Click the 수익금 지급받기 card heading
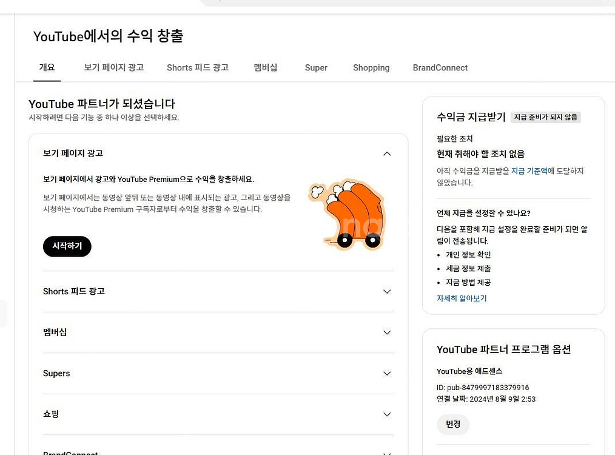Image resolution: width=615 pixels, height=455 pixels. pyautogui.click(x=471, y=117)
